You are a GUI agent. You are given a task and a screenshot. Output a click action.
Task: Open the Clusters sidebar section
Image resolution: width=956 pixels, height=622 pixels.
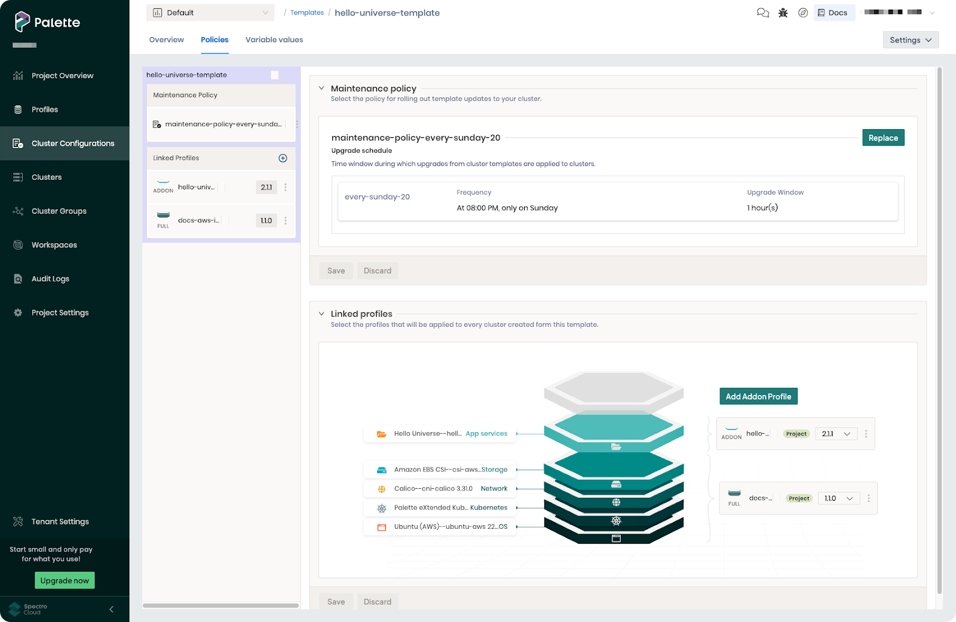click(47, 177)
